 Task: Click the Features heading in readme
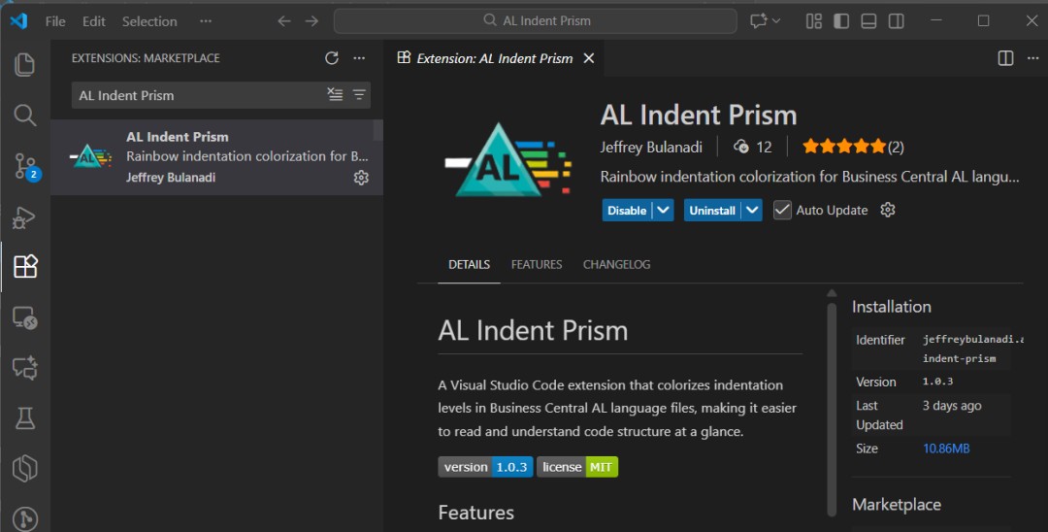tap(475, 513)
